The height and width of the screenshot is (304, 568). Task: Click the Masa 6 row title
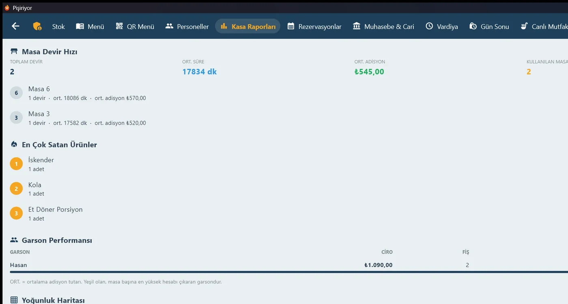point(39,89)
